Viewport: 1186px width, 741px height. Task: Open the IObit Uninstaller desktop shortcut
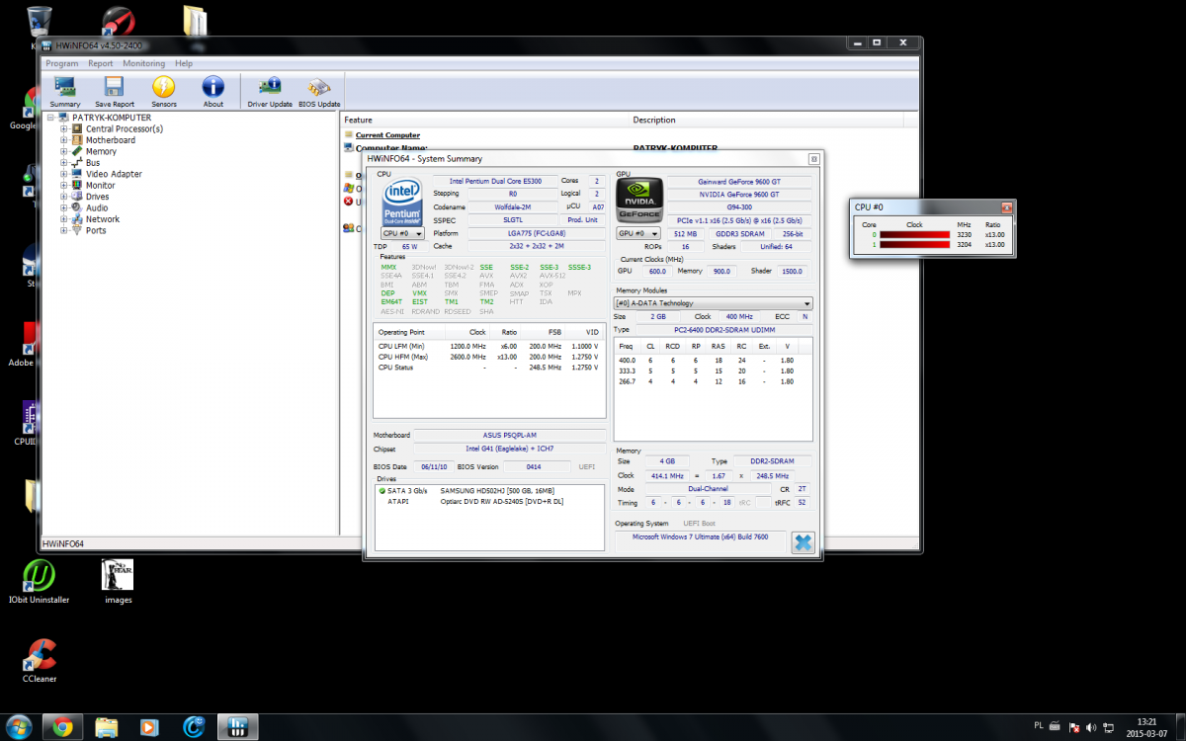tap(39, 582)
